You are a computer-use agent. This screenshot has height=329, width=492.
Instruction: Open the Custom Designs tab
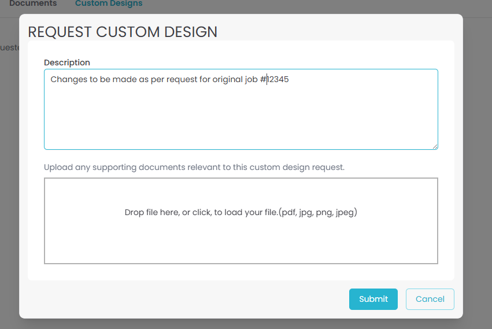point(109,4)
